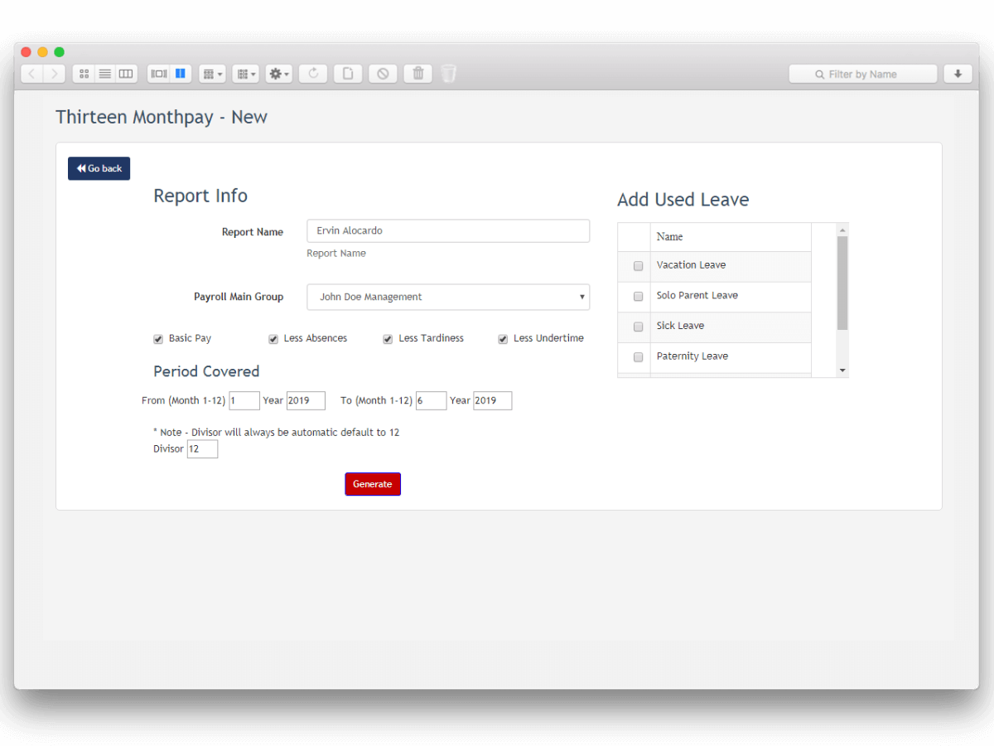Click the download arrow near the filter box

[958, 73]
